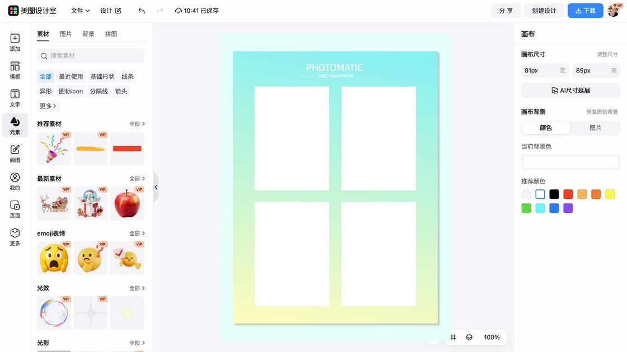Pick the red recommended color swatch
This screenshot has width=627, height=352.
[x=568, y=194]
